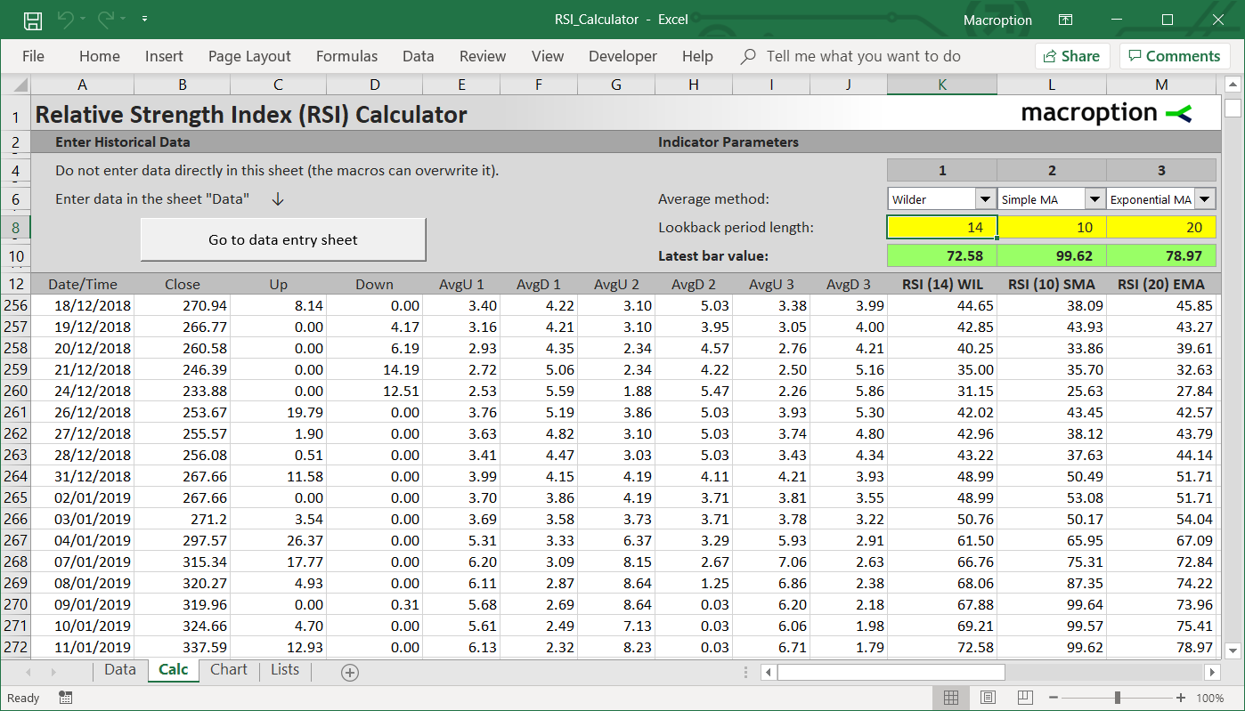Open the Wilder average method dropdown
This screenshot has width=1245, height=711.
tap(986, 199)
